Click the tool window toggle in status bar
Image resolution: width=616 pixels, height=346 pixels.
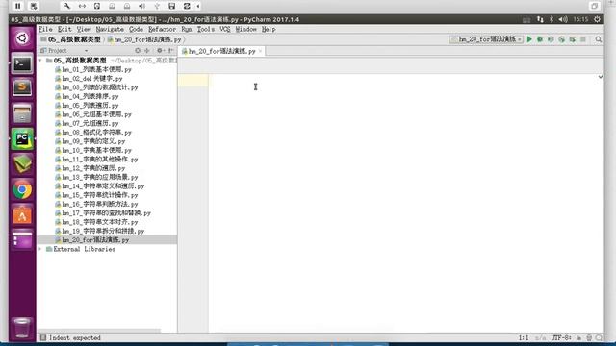[x=43, y=337]
